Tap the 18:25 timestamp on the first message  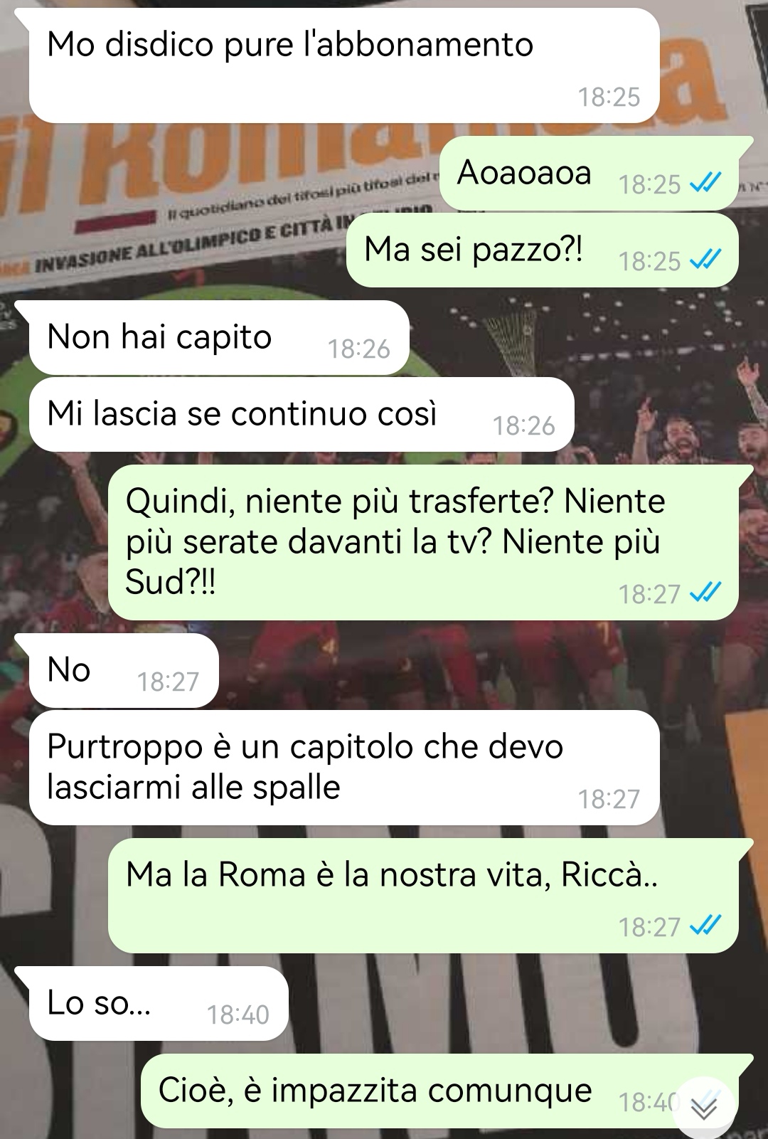[x=609, y=97]
